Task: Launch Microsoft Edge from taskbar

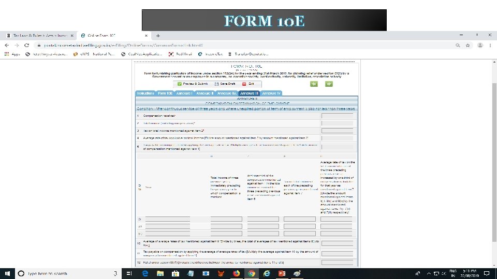Action: coord(145,273)
